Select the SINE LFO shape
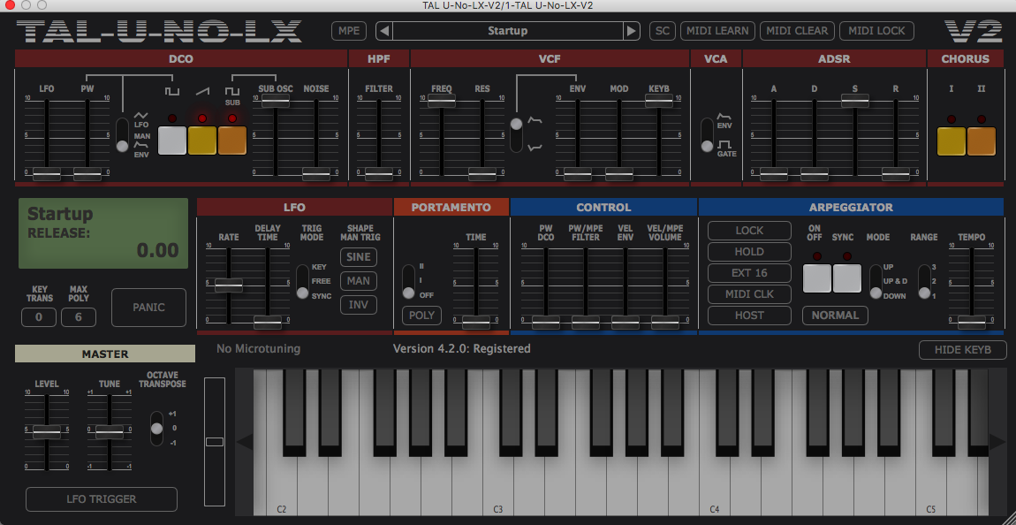Viewport: 1016px width, 525px height. [358, 256]
